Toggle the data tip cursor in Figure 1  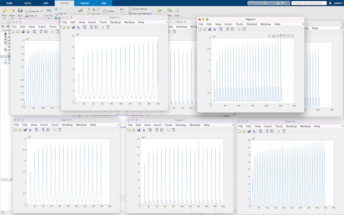[273, 36]
